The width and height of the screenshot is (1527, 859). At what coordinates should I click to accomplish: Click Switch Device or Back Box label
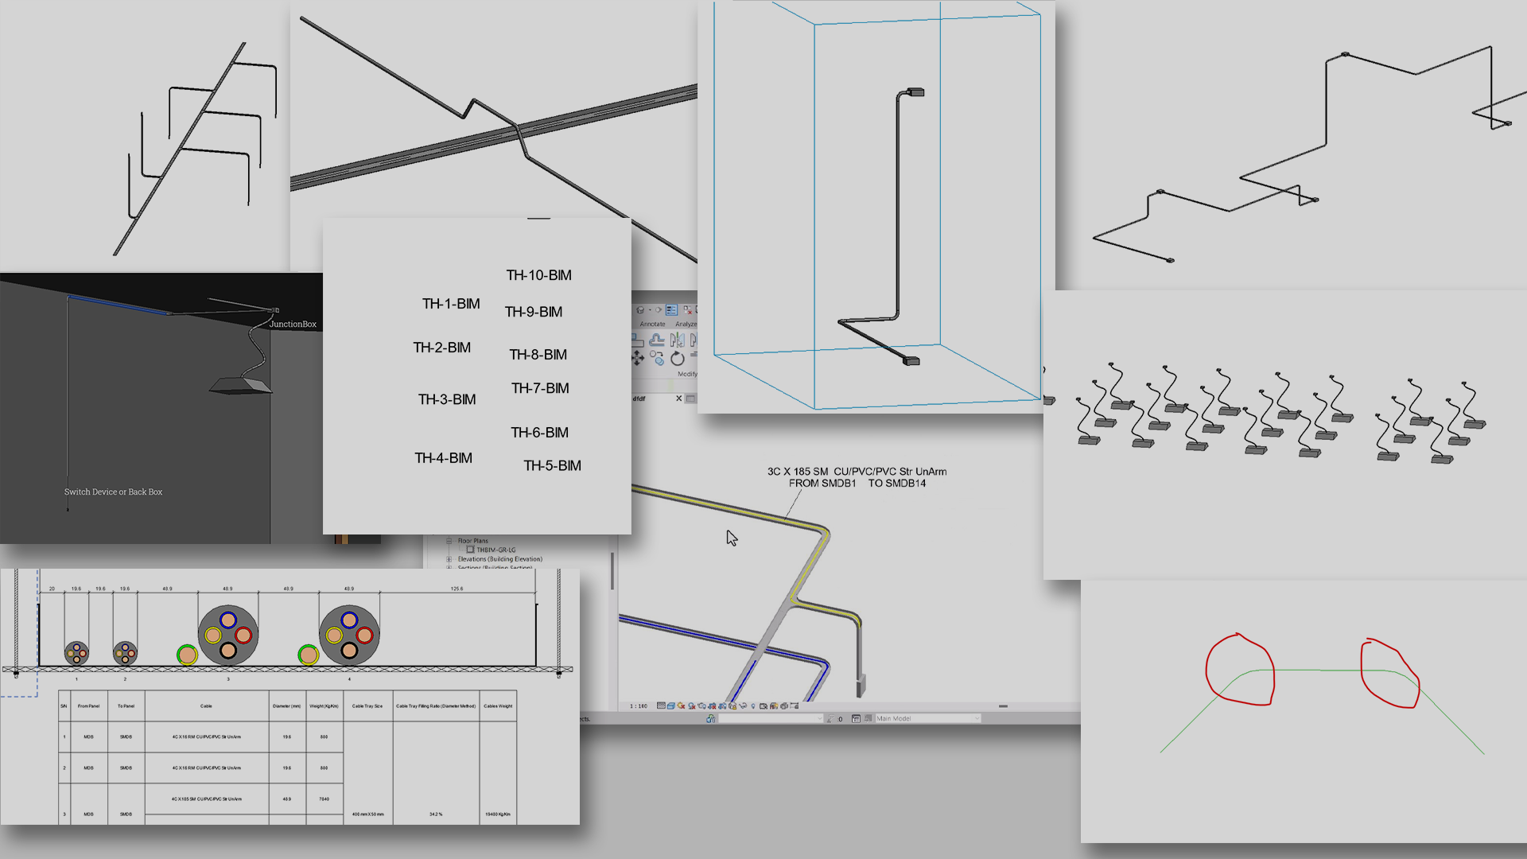click(113, 492)
